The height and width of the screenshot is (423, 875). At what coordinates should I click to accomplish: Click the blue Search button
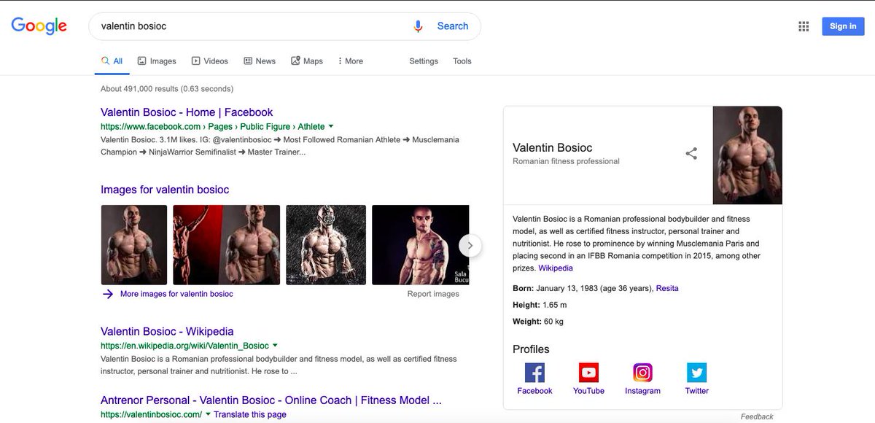[x=452, y=26]
